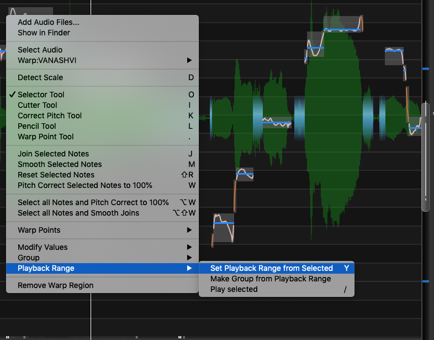434x340 pixels.
Task: Click Play selected option
Action: tap(234, 289)
